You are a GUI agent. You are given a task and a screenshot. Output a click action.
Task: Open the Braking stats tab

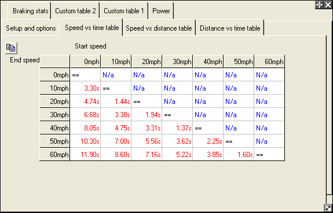pyautogui.click(x=30, y=11)
